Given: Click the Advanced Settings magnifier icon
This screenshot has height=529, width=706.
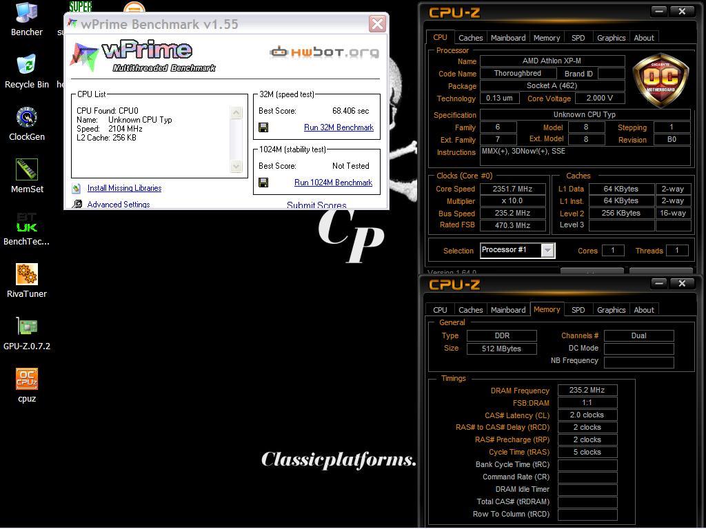Looking at the screenshot, I should point(77,204).
